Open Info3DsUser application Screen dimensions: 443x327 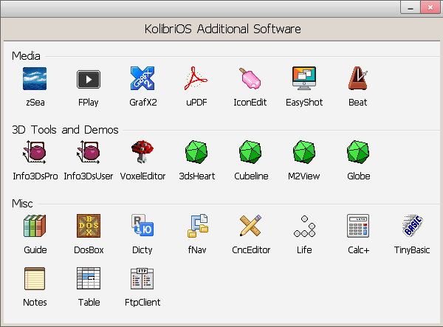pos(89,152)
